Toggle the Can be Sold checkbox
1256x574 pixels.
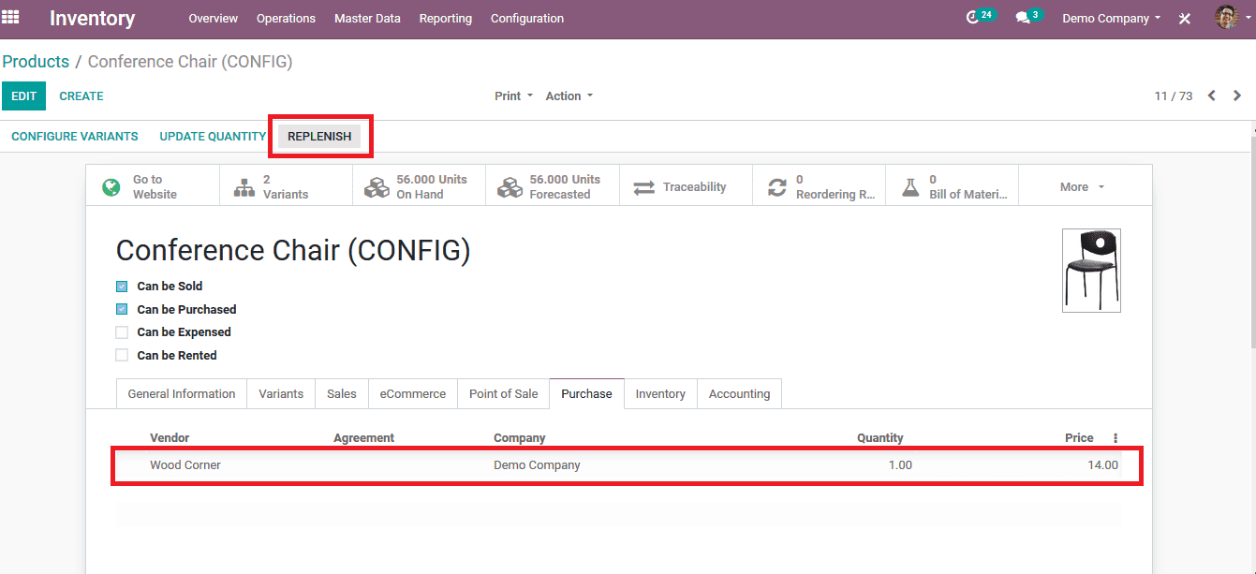(x=122, y=287)
